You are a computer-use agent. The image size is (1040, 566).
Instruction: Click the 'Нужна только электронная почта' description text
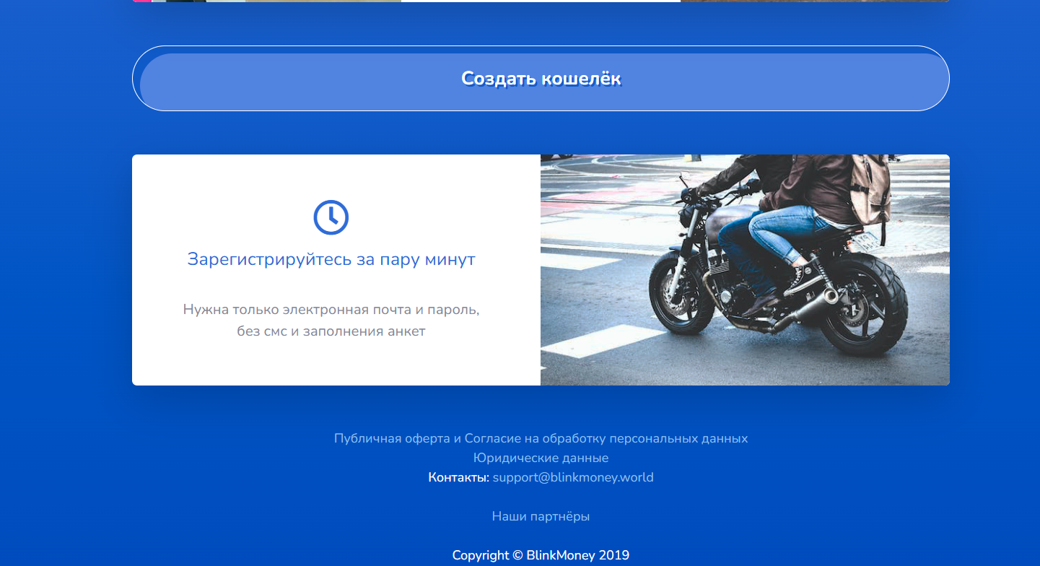(331, 310)
